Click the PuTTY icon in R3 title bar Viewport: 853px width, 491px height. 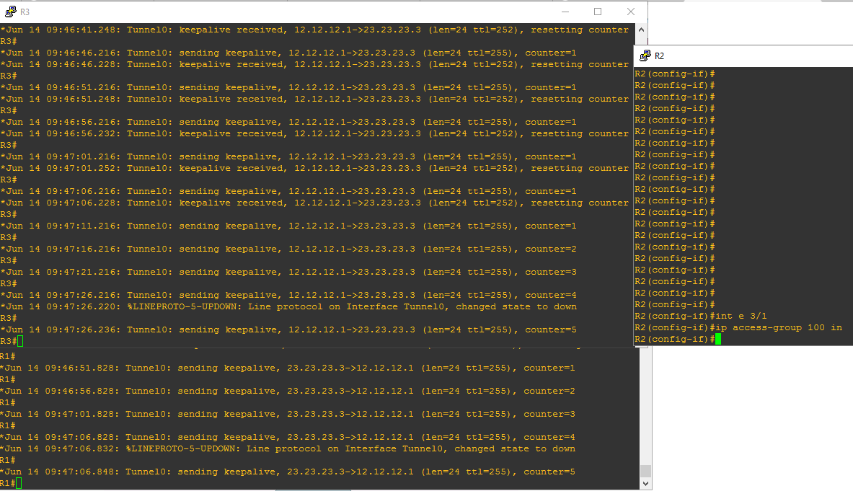click(x=10, y=12)
